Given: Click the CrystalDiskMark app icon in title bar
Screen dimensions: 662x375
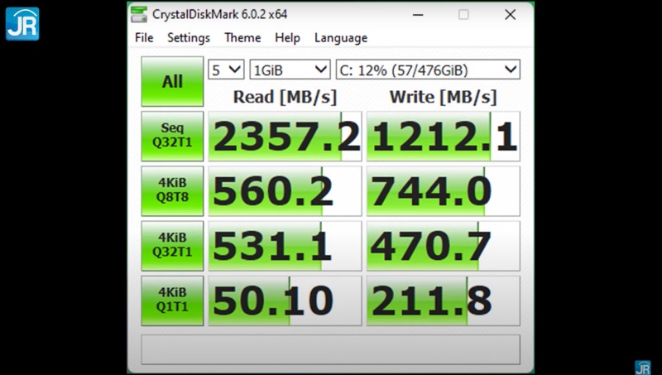Looking at the screenshot, I should (x=140, y=14).
